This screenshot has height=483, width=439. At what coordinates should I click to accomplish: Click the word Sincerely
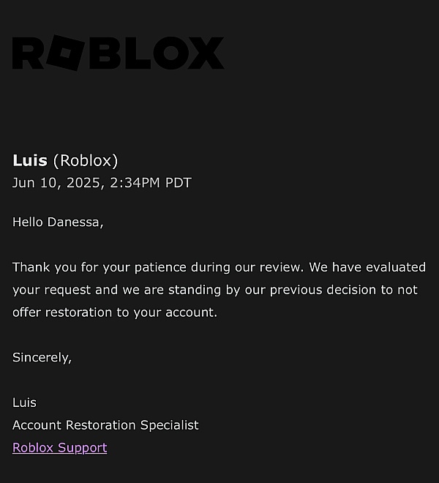pyautogui.click(x=42, y=358)
